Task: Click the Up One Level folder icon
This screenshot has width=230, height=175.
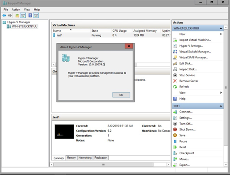Action: [x=17, y=15]
